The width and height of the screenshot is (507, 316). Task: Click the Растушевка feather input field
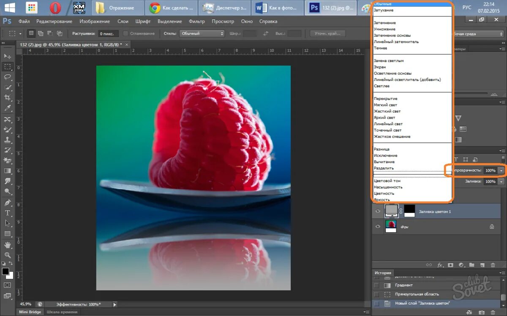108,33
